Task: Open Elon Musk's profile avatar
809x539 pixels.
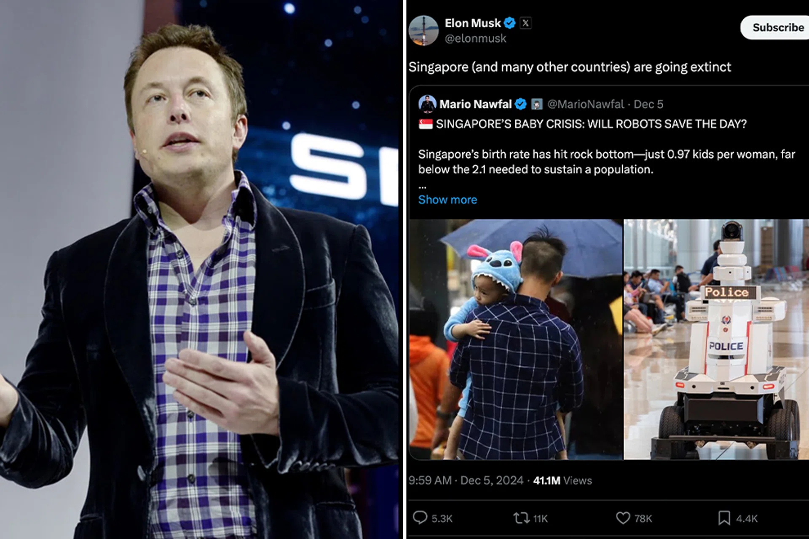Action: click(423, 30)
